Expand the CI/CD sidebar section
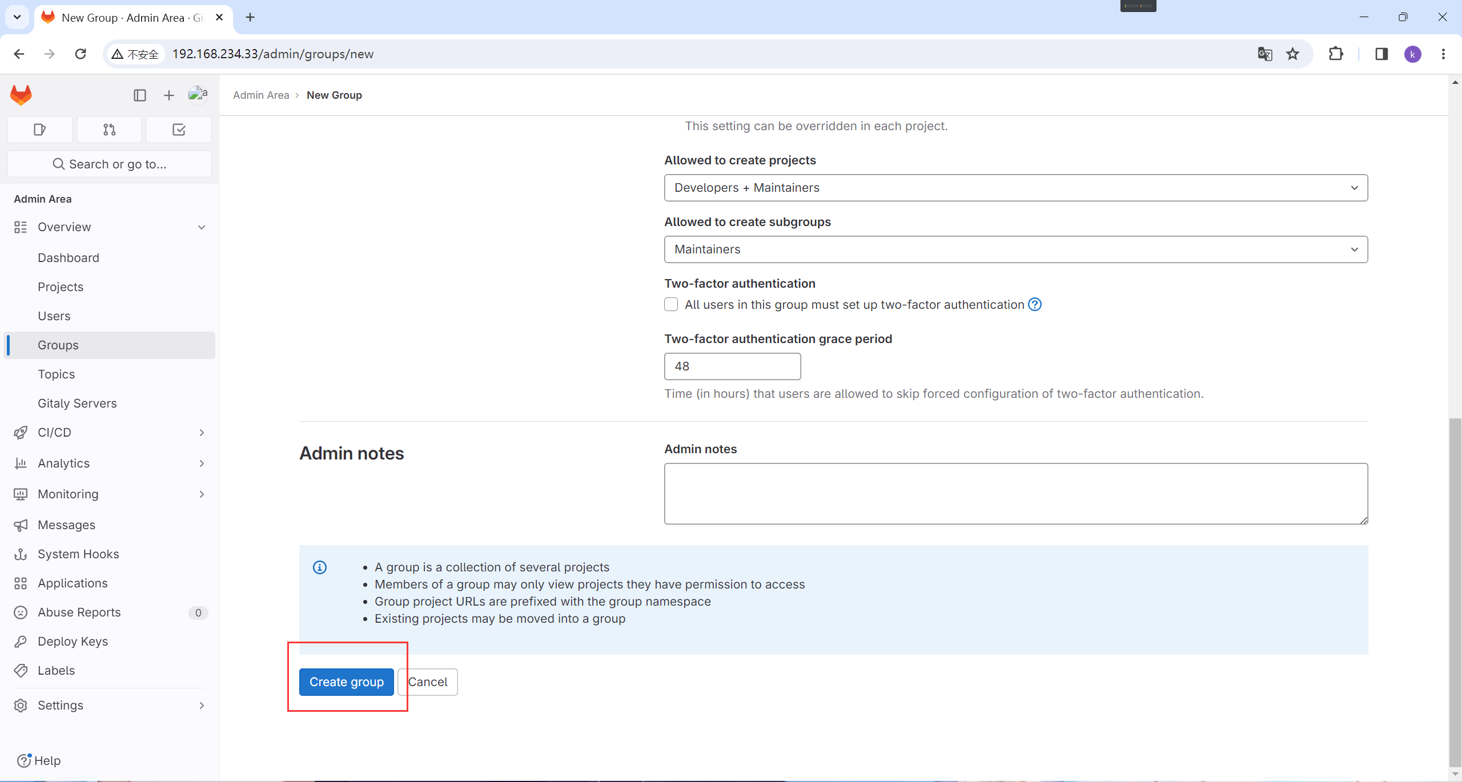1462x782 pixels. point(202,433)
